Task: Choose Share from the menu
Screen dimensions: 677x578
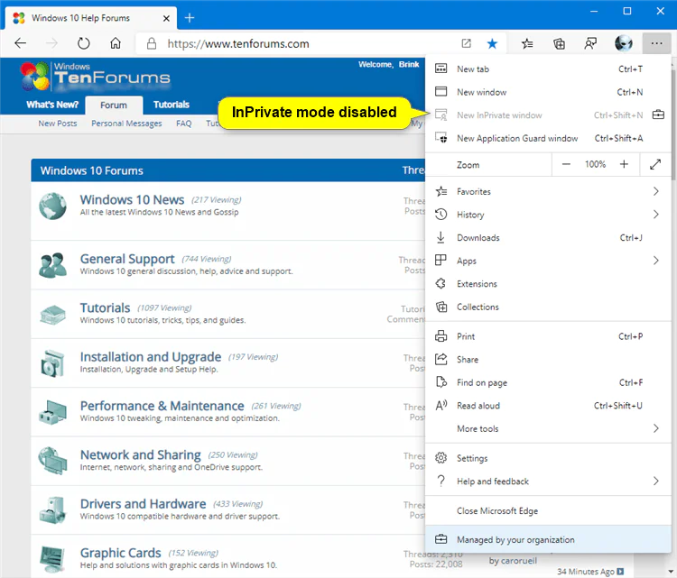Action: pos(548,359)
